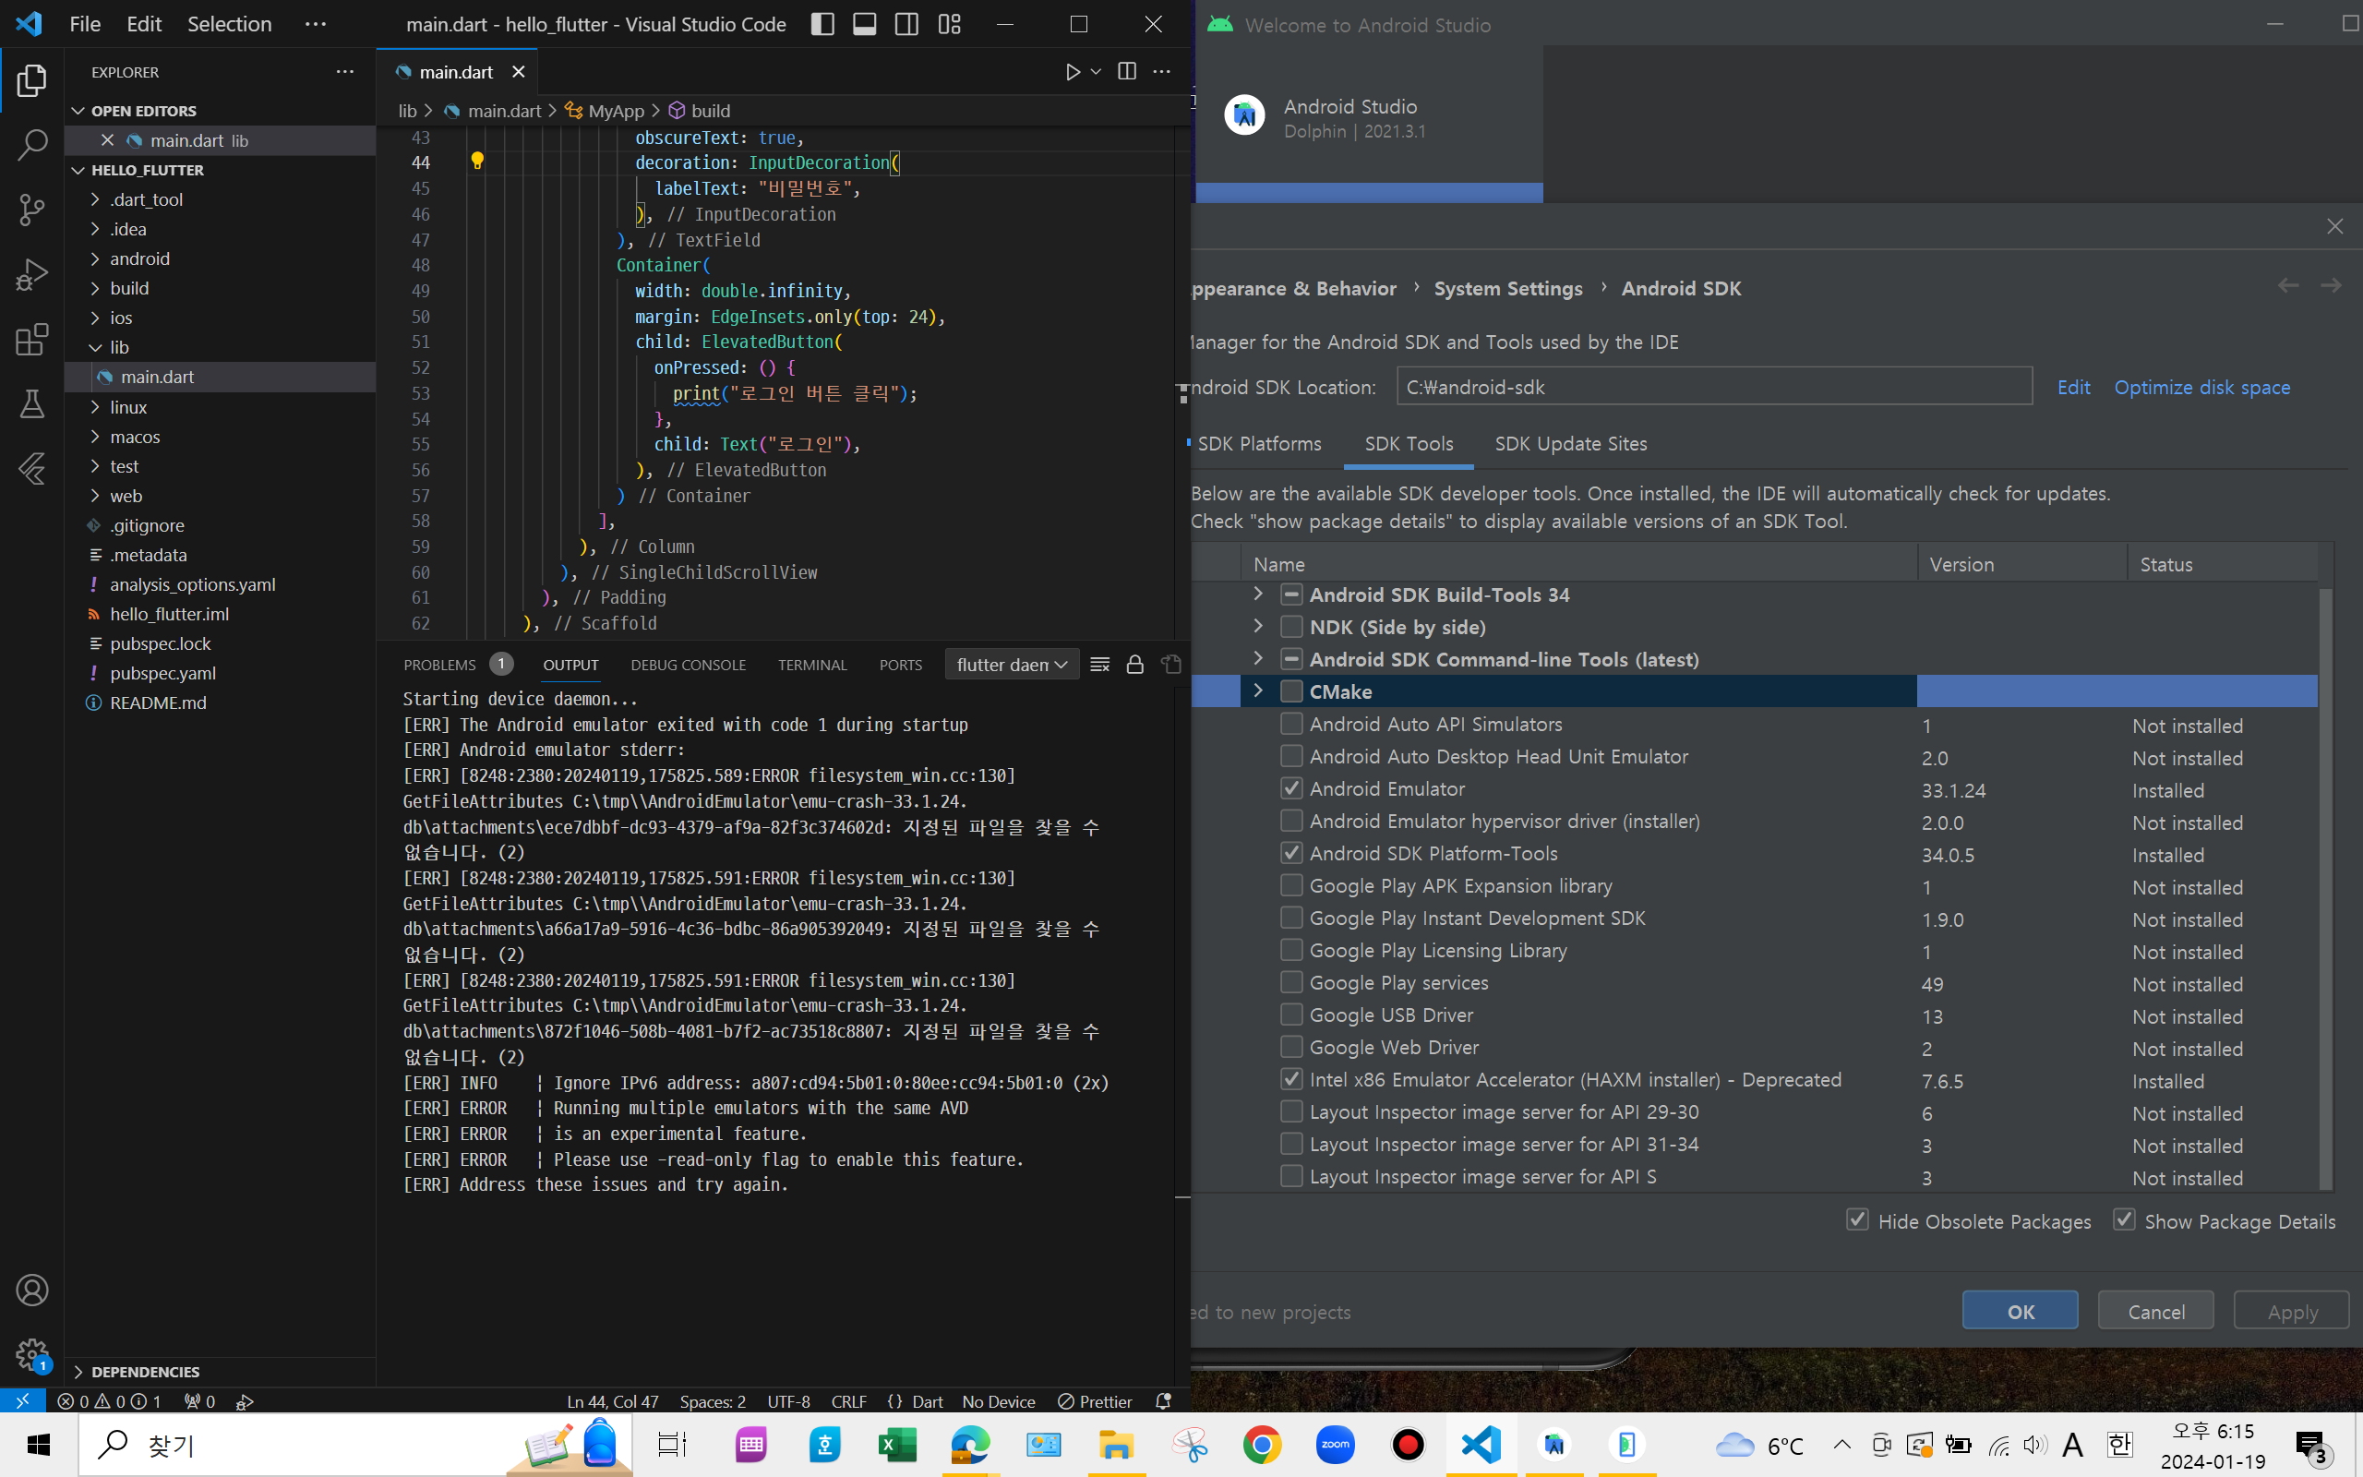The width and height of the screenshot is (2363, 1477).
Task: Click Optimize disk space link
Action: coord(2201,387)
